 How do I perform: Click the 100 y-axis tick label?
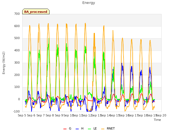tap(17, 87)
